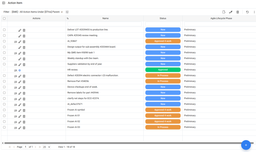This screenshot has width=256, height=152.
Task: Click the blue add new item button
Action: coord(246,145)
